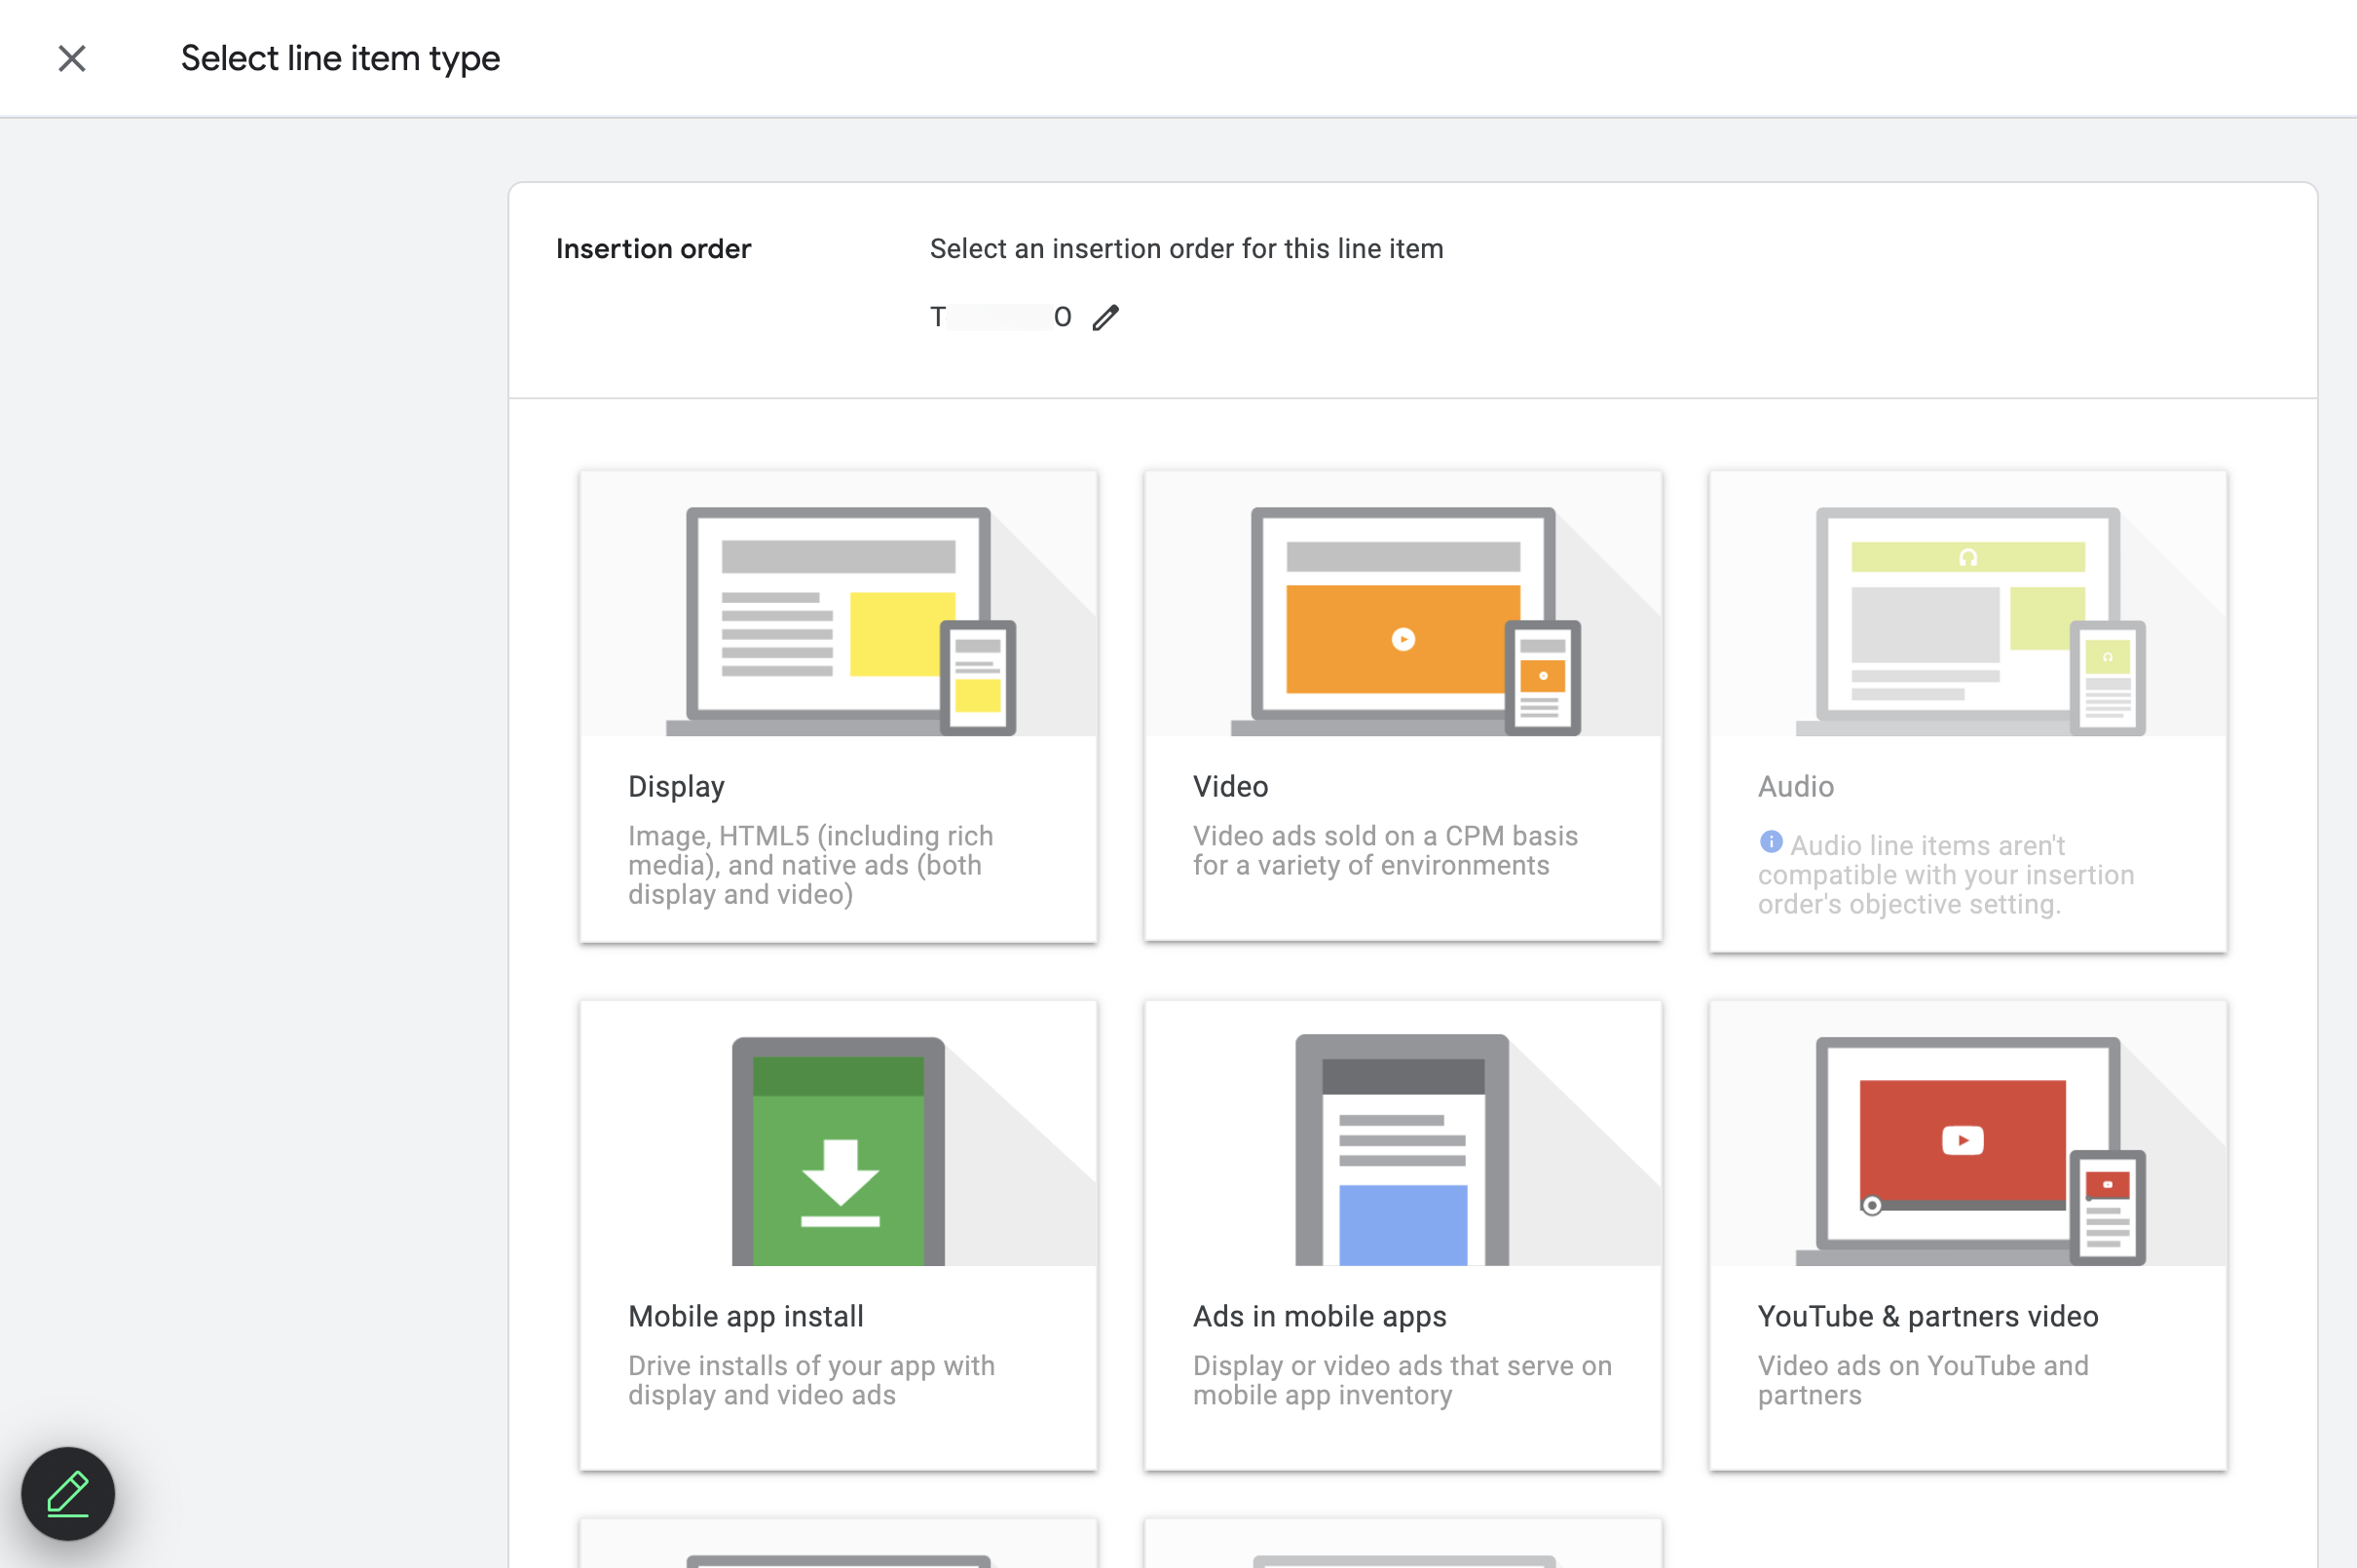Pick Mobile app install line item title
The width and height of the screenshot is (2357, 1568).
coord(745,1317)
